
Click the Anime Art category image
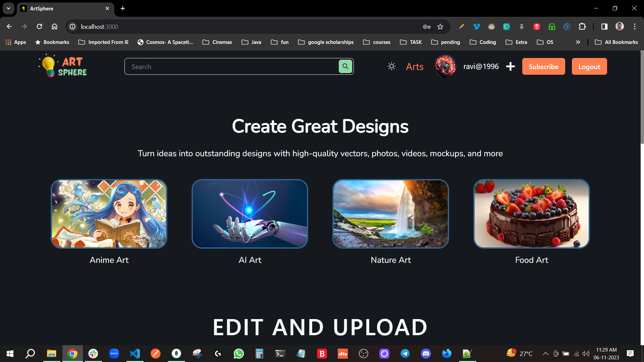tap(109, 214)
